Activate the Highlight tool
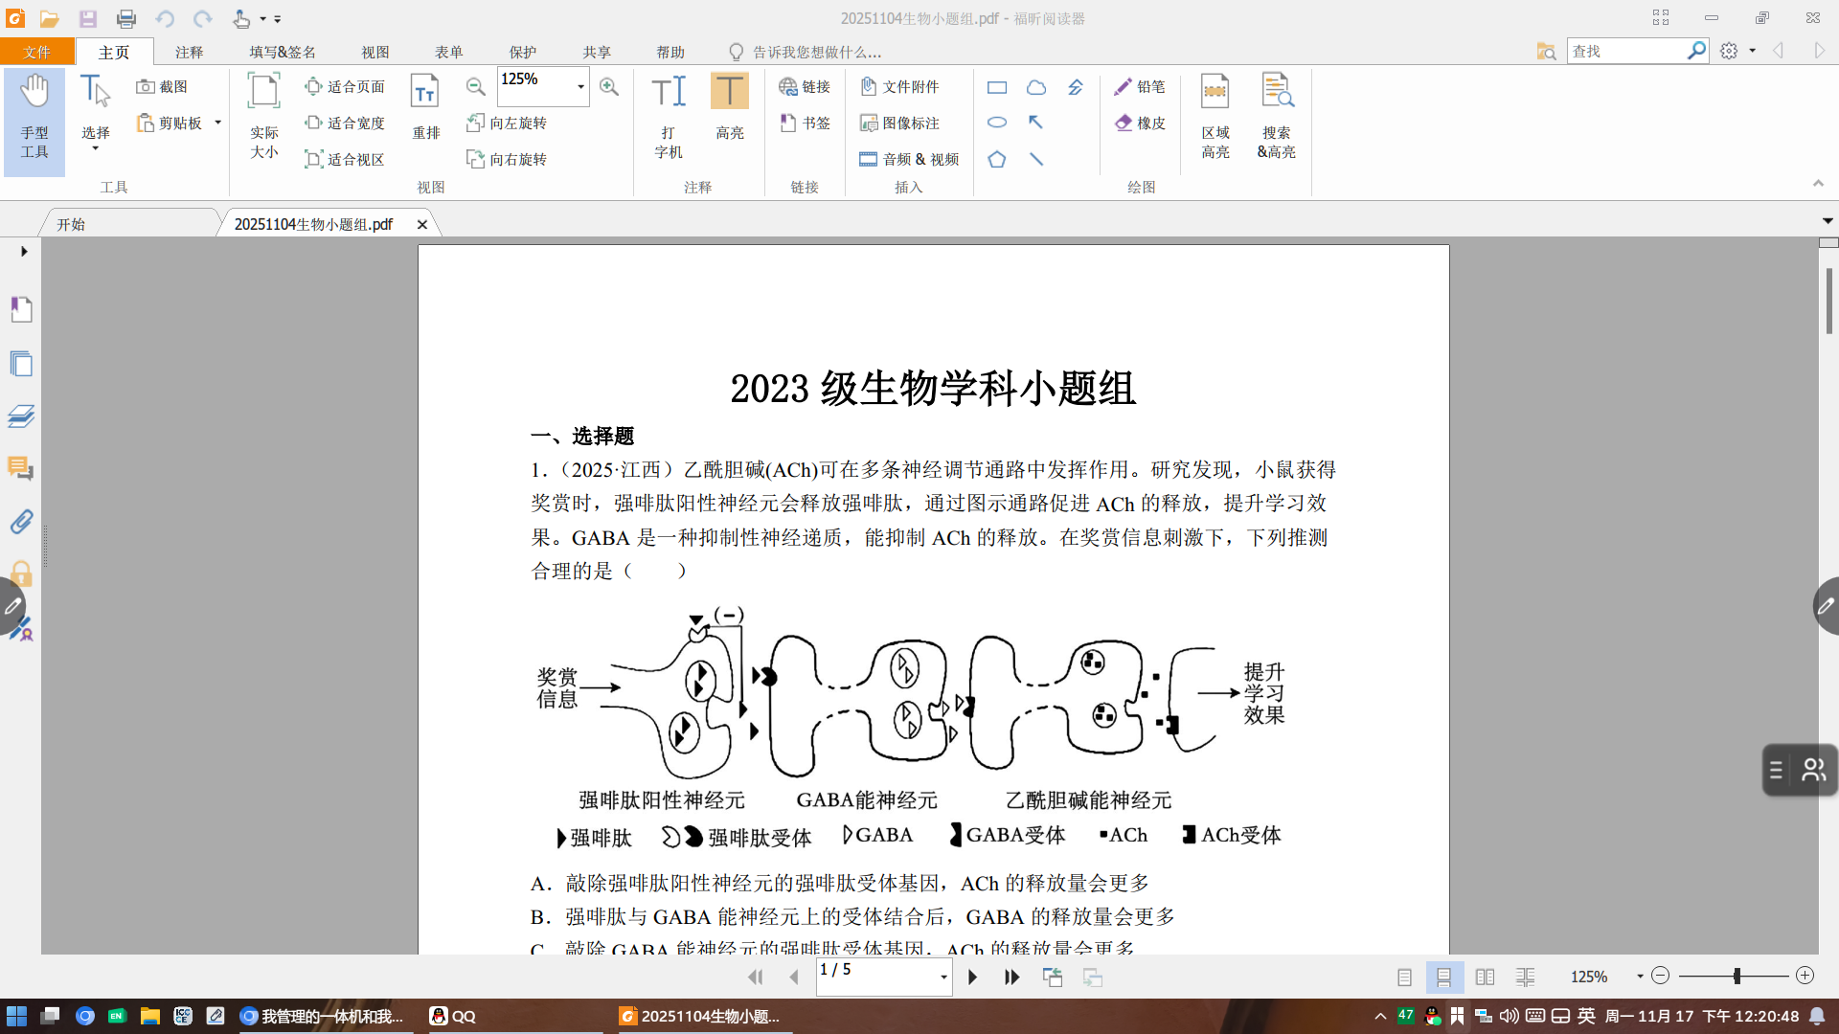Image resolution: width=1839 pixels, height=1034 pixels. click(x=729, y=93)
